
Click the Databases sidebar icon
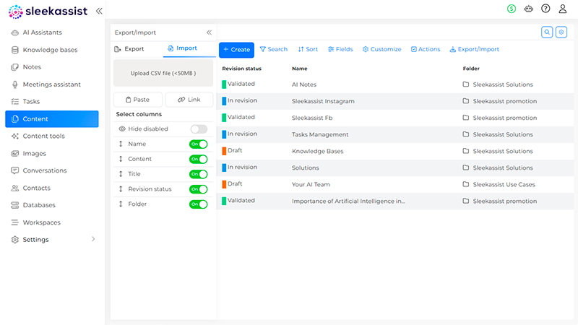click(14, 205)
